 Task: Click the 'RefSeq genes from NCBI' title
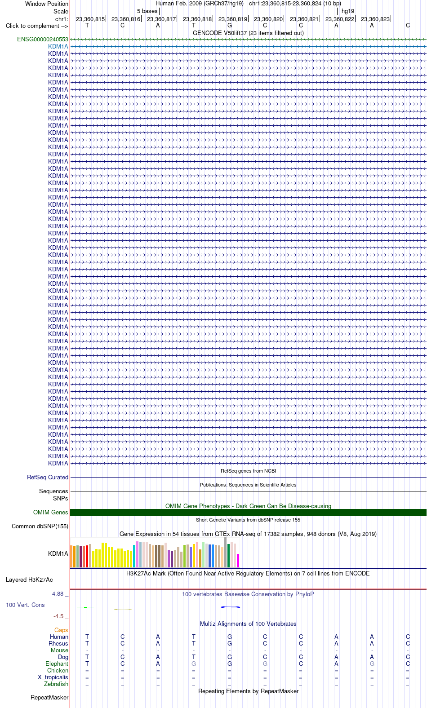coord(248,471)
